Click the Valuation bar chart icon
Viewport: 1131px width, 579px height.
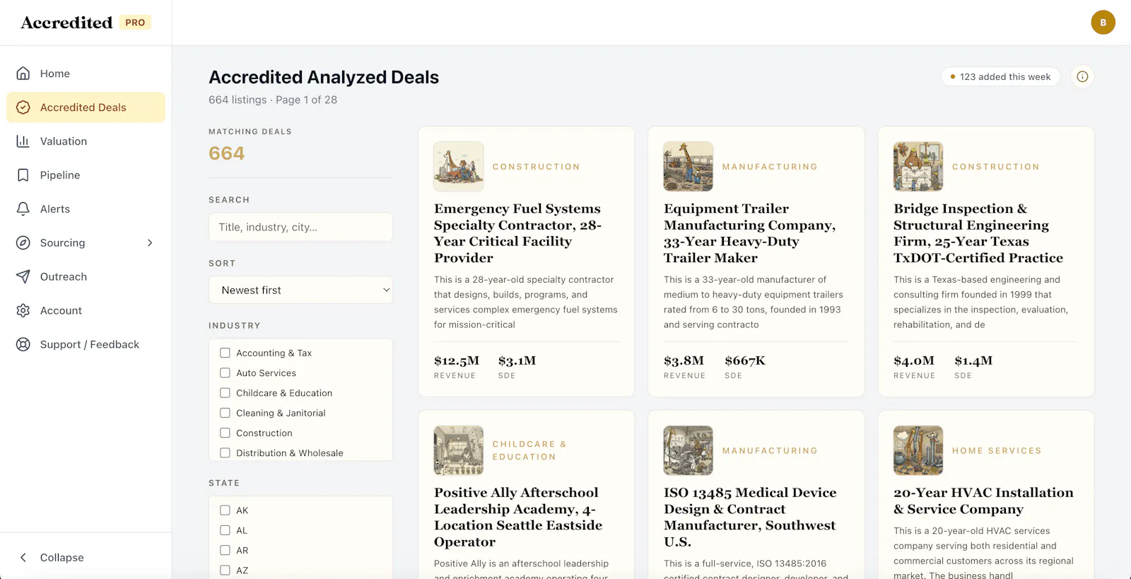point(23,141)
